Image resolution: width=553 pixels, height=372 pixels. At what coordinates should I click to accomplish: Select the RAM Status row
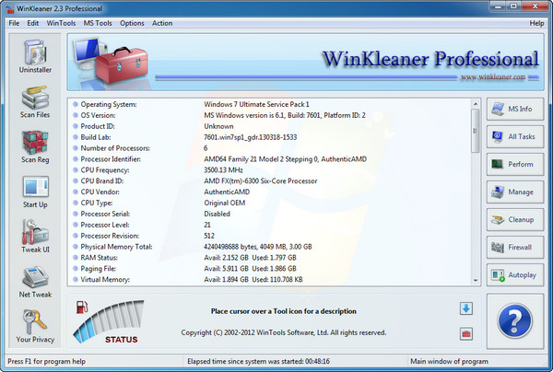pyautogui.click(x=270, y=258)
